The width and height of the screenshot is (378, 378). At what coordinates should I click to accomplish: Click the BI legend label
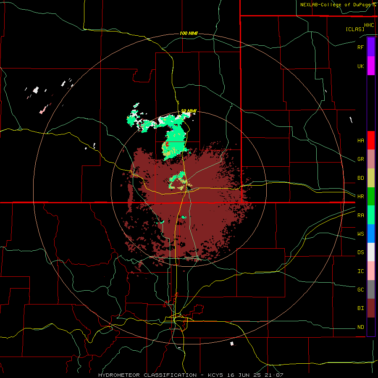click(360, 308)
